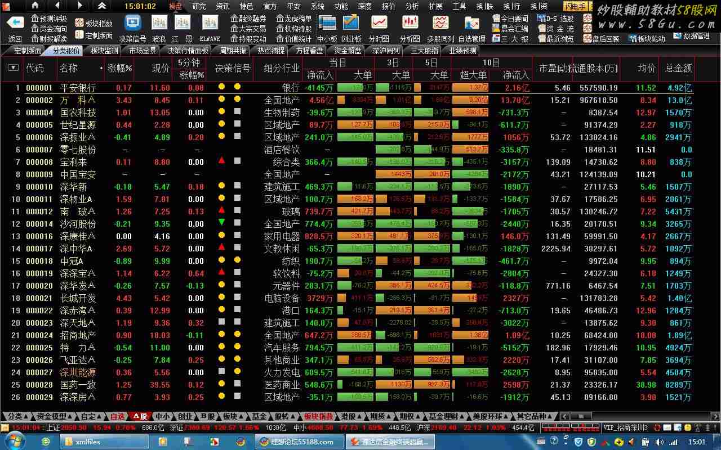Open the 资讯 menu
Image resolution: width=721 pixels, height=450 pixels.
tap(222, 6)
